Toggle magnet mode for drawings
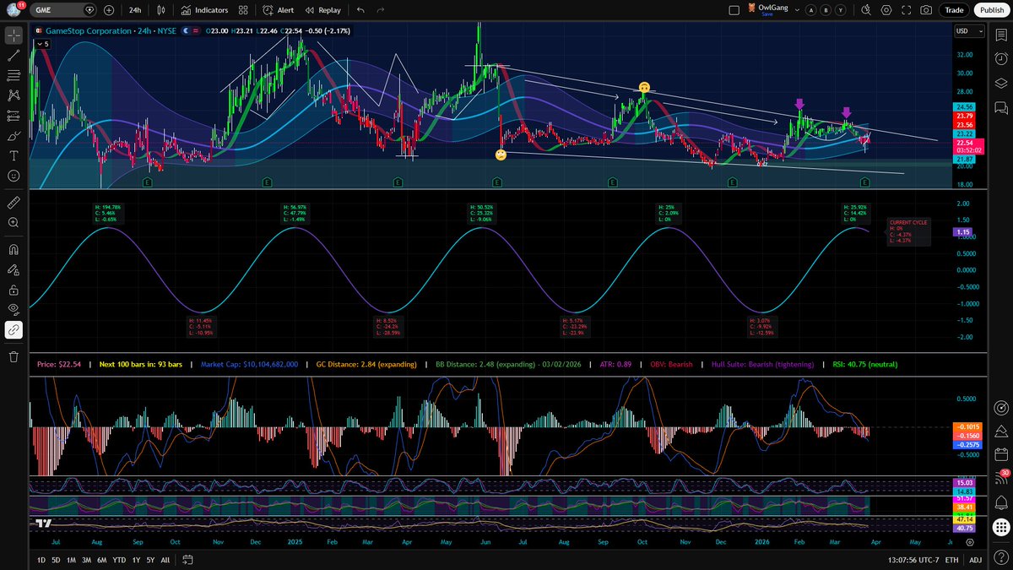 pos(14,250)
